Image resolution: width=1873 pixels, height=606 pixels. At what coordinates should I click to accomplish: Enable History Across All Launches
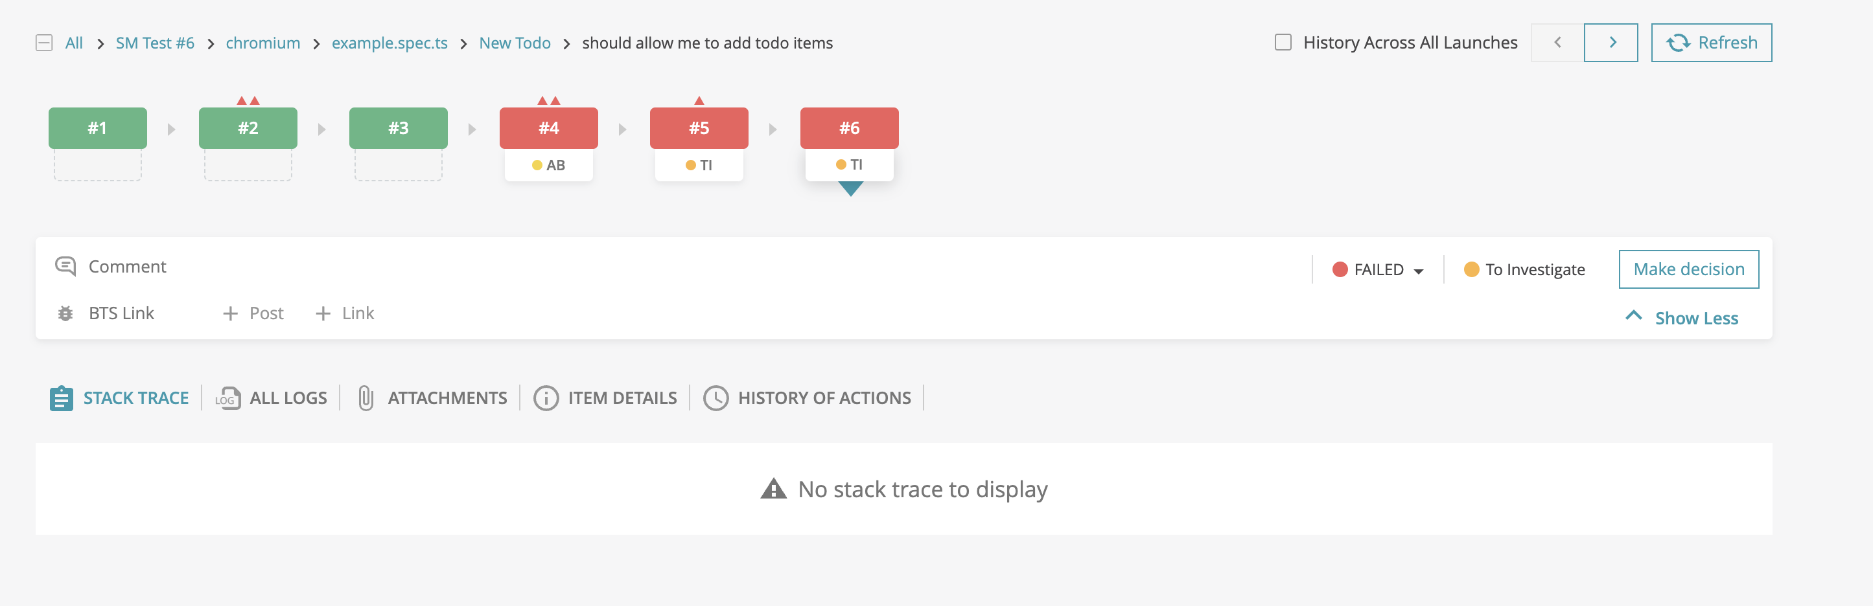click(x=1283, y=42)
